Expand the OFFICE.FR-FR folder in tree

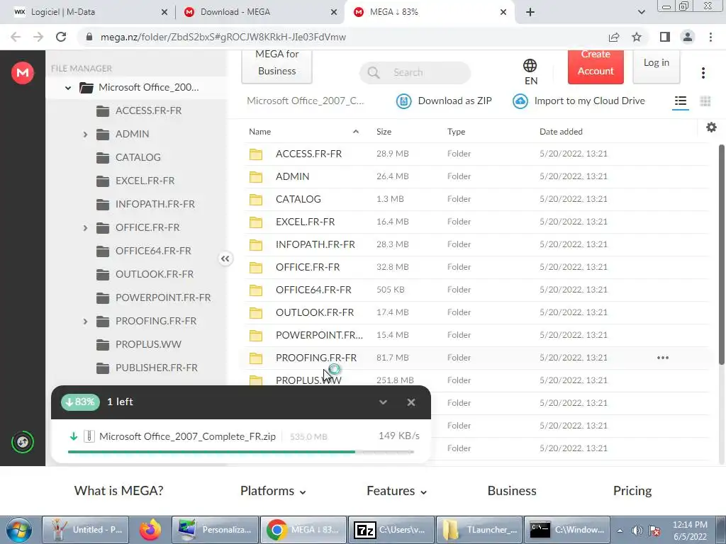(x=85, y=227)
